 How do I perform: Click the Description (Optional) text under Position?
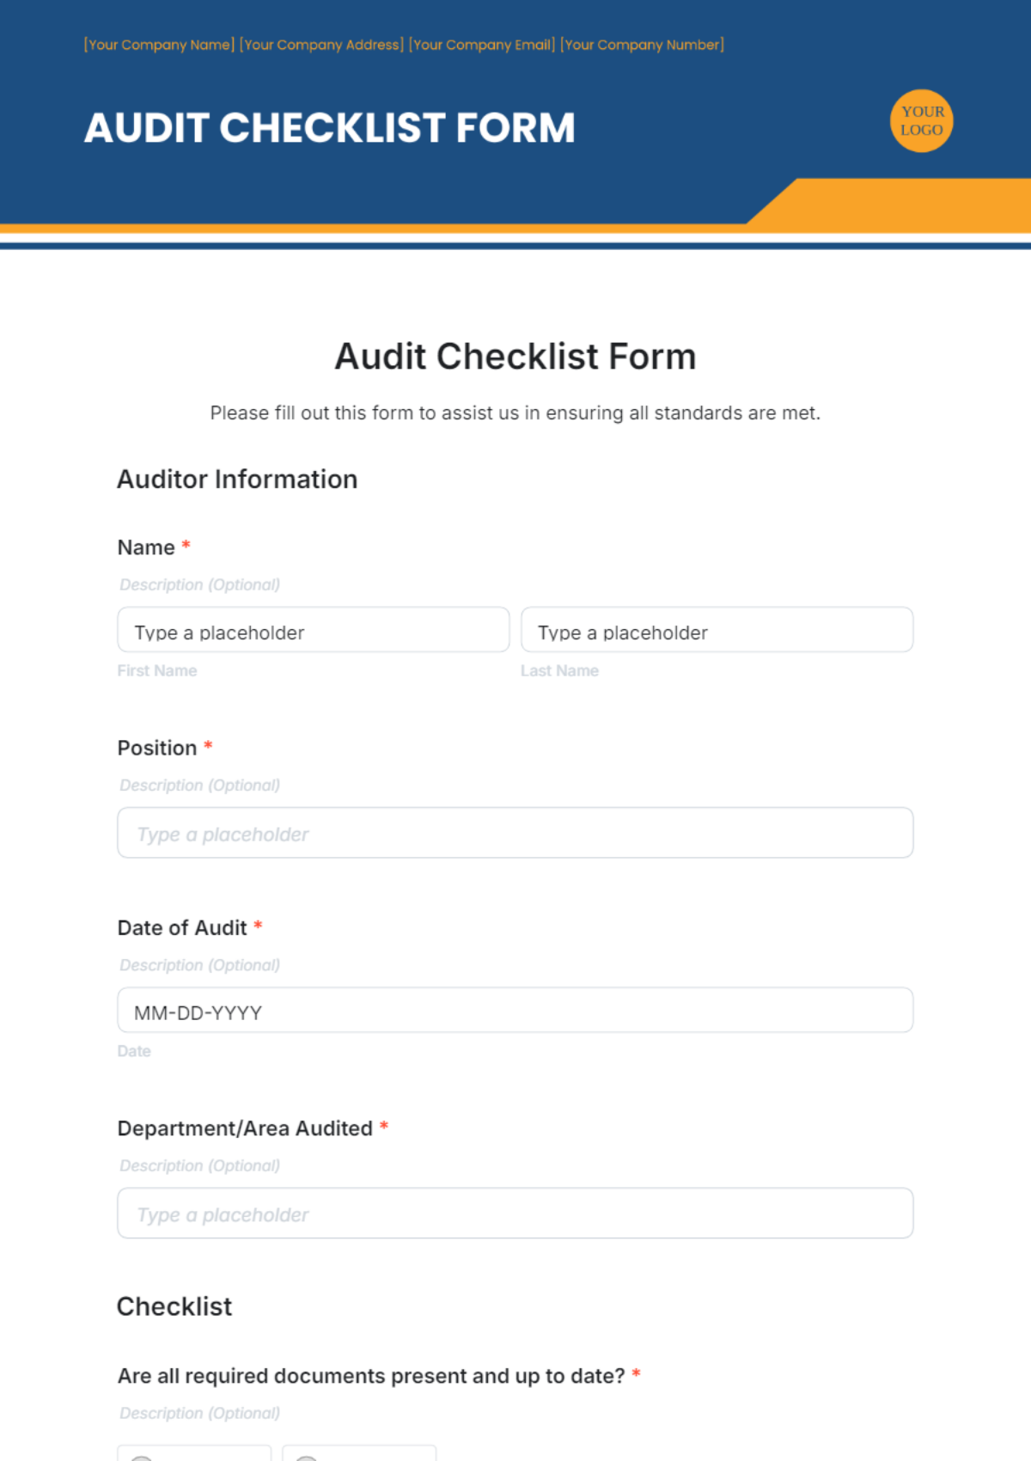pos(199,785)
